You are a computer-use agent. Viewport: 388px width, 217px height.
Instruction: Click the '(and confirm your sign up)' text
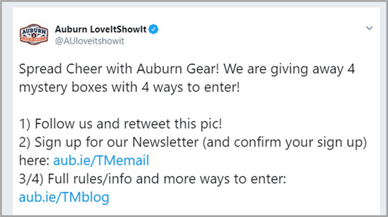[285, 142]
